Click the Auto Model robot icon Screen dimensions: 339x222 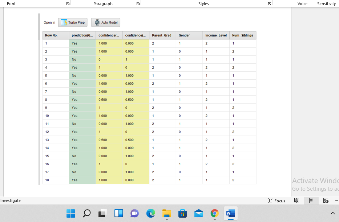click(97, 22)
